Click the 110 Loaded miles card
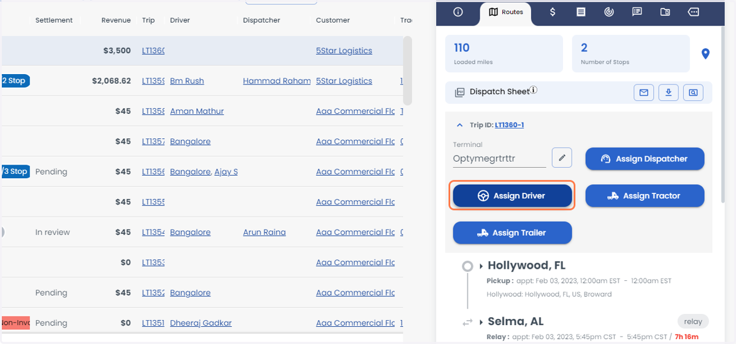Viewport: 736px width, 344px height. pos(504,54)
